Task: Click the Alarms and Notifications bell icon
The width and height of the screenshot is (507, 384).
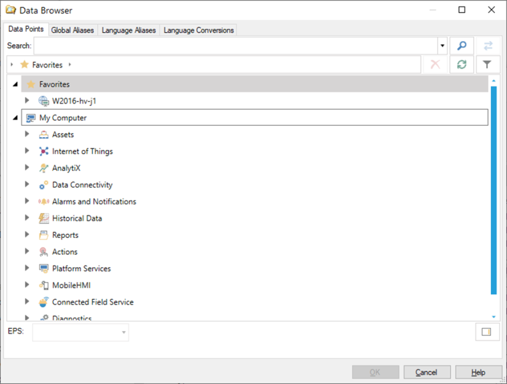Action: (44, 202)
